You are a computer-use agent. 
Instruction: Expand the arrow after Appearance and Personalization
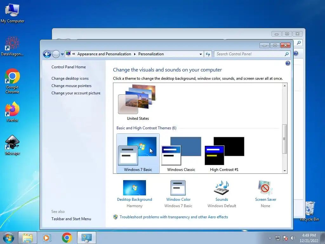pos(135,54)
